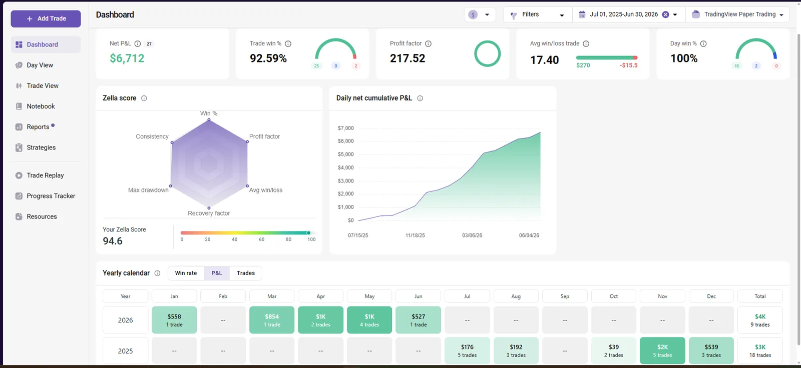Screen dimensions: 801x368
Task: Open Dashboard in the sidebar
Action: [46, 44]
